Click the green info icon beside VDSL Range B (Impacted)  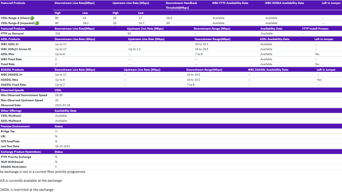coord(37,23)
